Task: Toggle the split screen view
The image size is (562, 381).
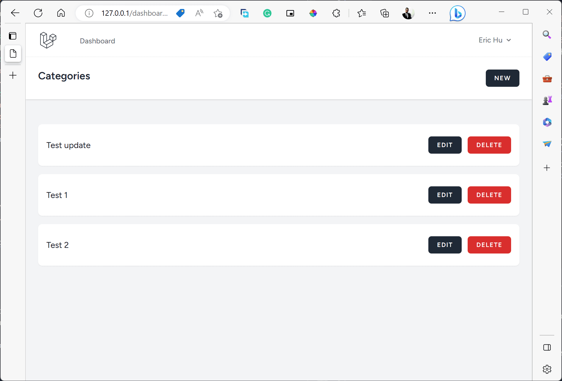Action: coord(547,347)
